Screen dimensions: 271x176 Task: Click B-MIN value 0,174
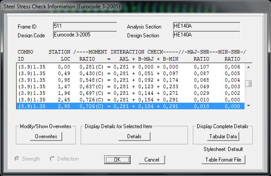tap(170, 80)
